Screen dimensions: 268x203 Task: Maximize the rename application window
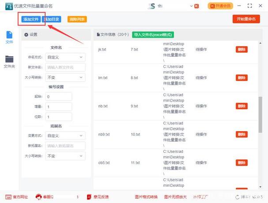(x=250, y=6)
